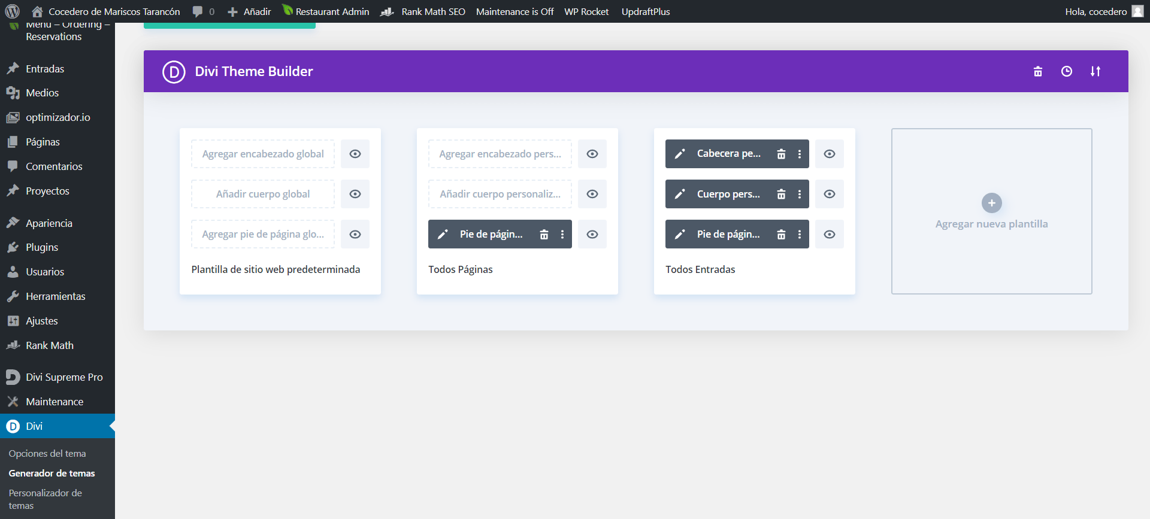Click the trash icon in Divi Theme Builder header
This screenshot has width=1150, height=519.
(1038, 71)
